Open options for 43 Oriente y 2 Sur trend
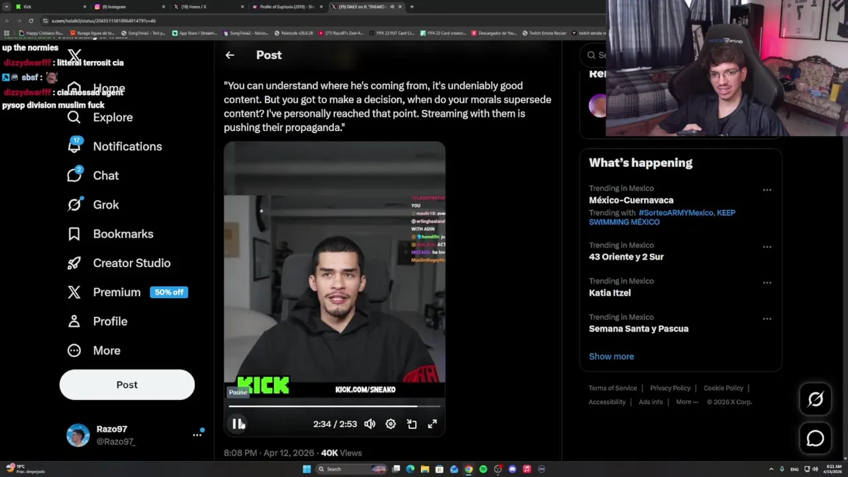 pyautogui.click(x=767, y=247)
